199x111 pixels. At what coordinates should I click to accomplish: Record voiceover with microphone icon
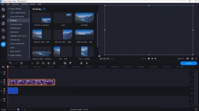pos(87,63)
